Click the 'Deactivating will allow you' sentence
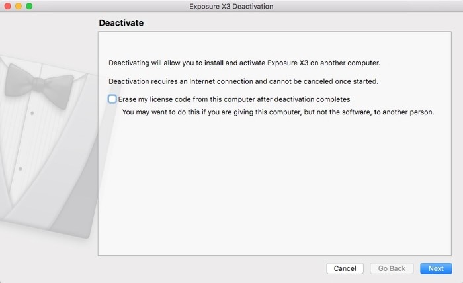This screenshot has width=463, height=283. pyautogui.click(x=244, y=63)
